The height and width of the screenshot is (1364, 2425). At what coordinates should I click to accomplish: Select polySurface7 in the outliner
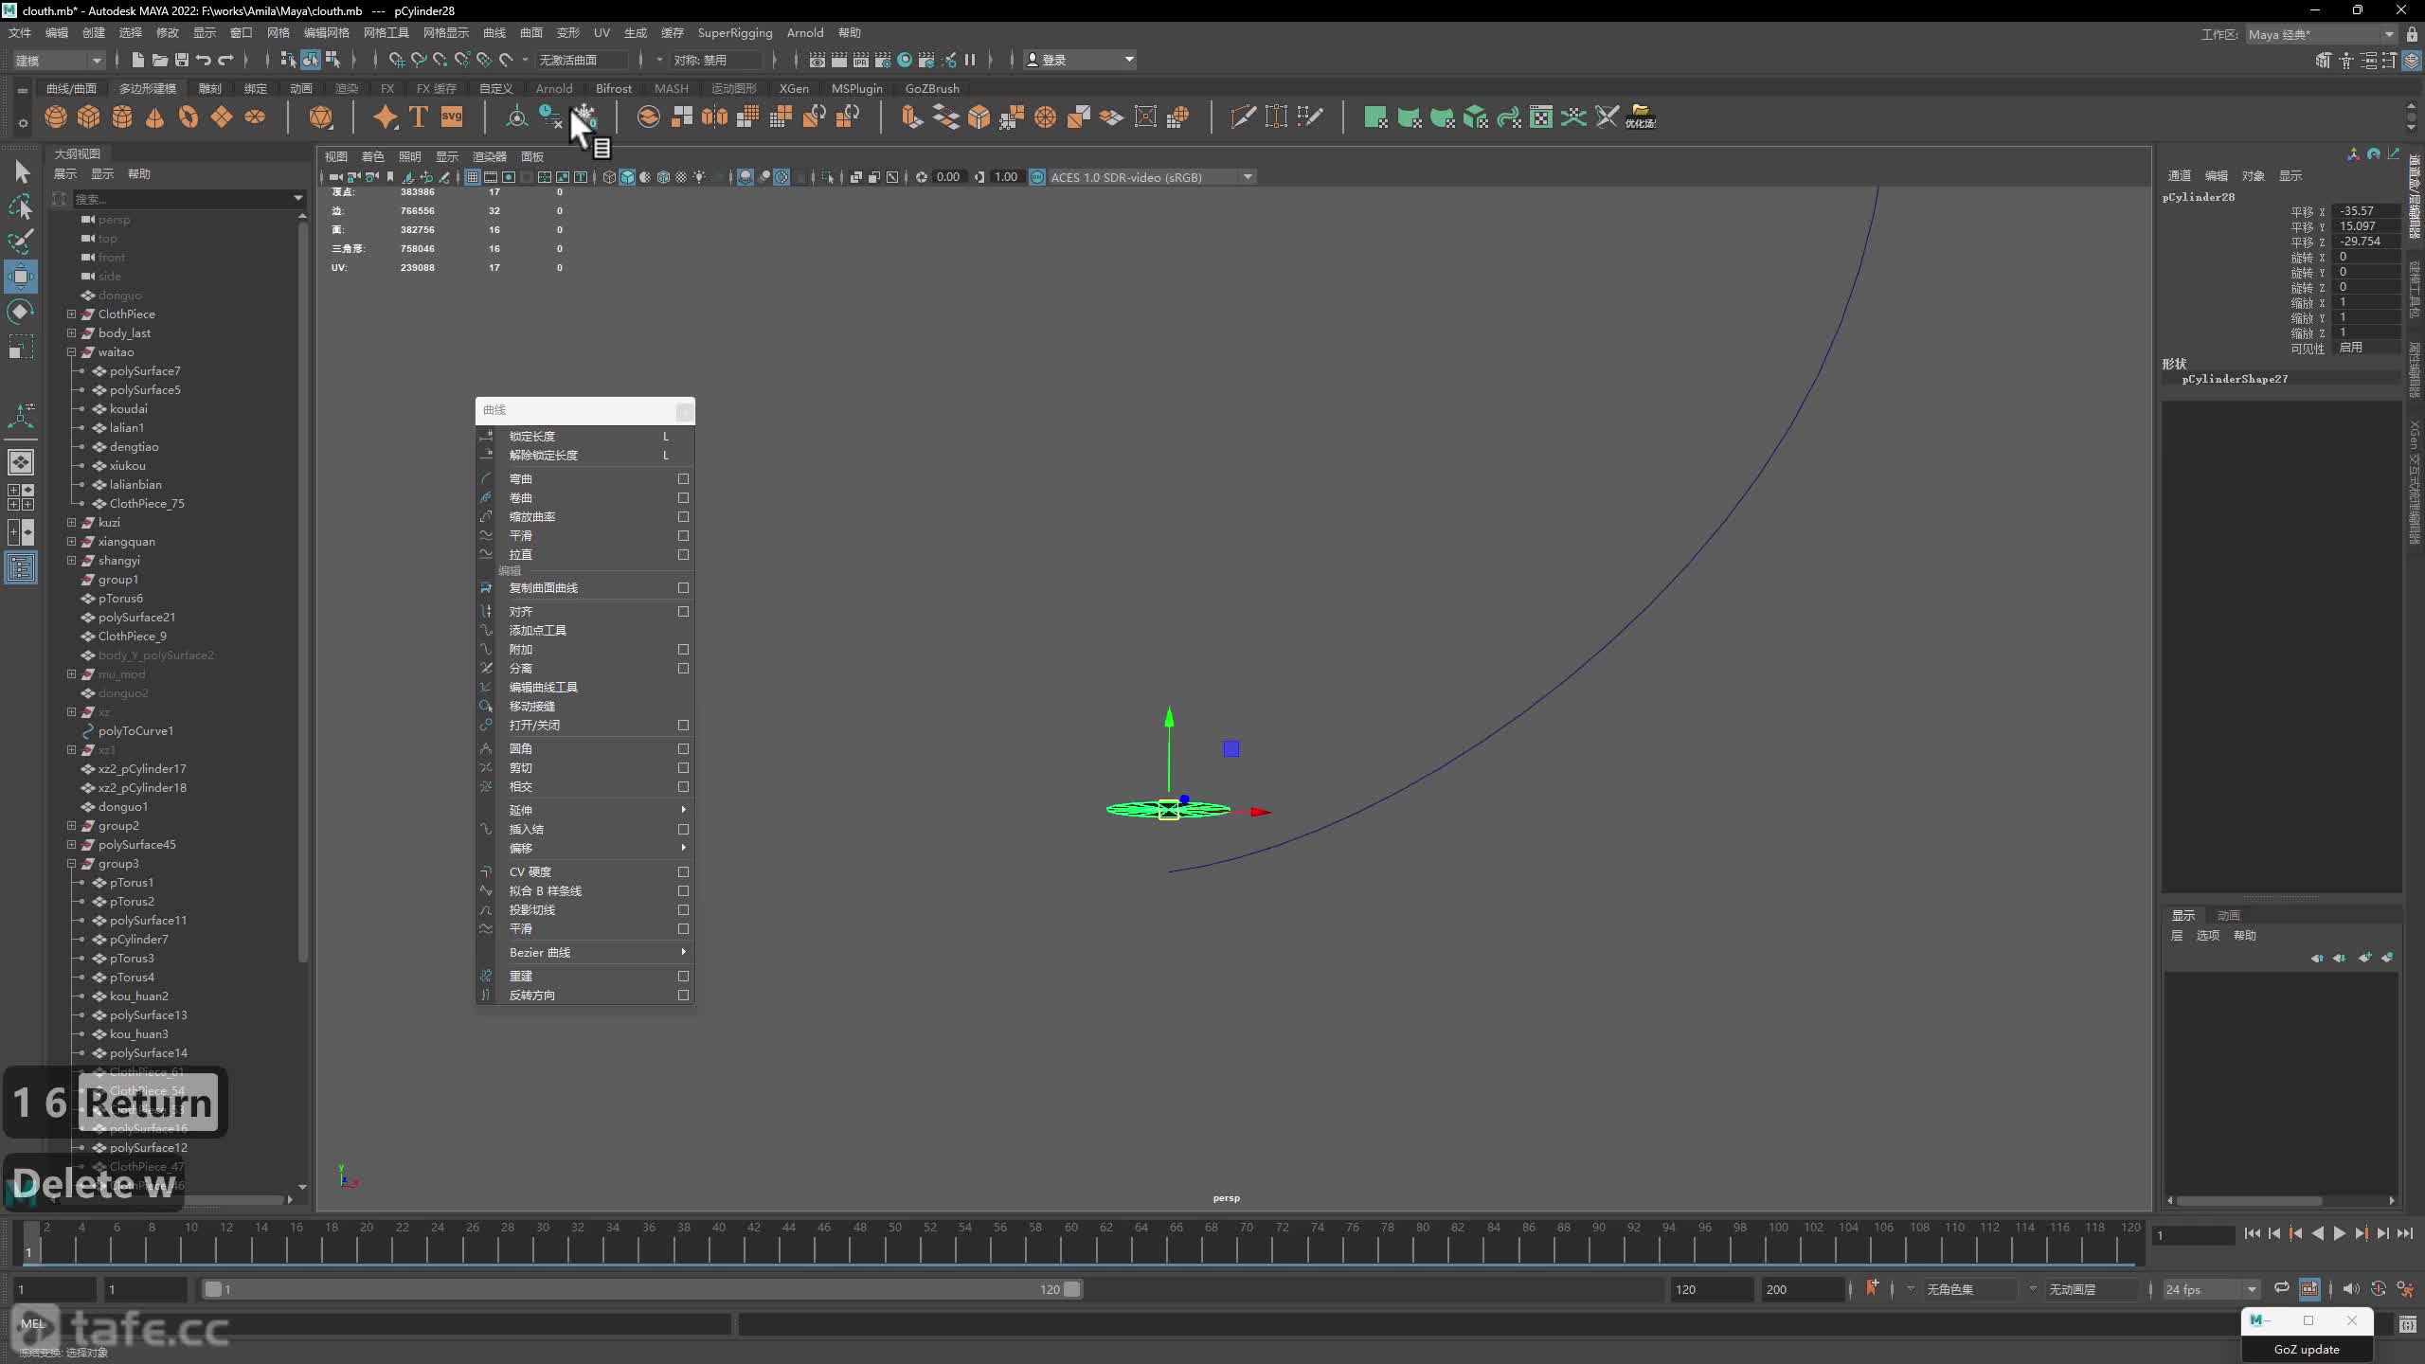pyautogui.click(x=145, y=370)
